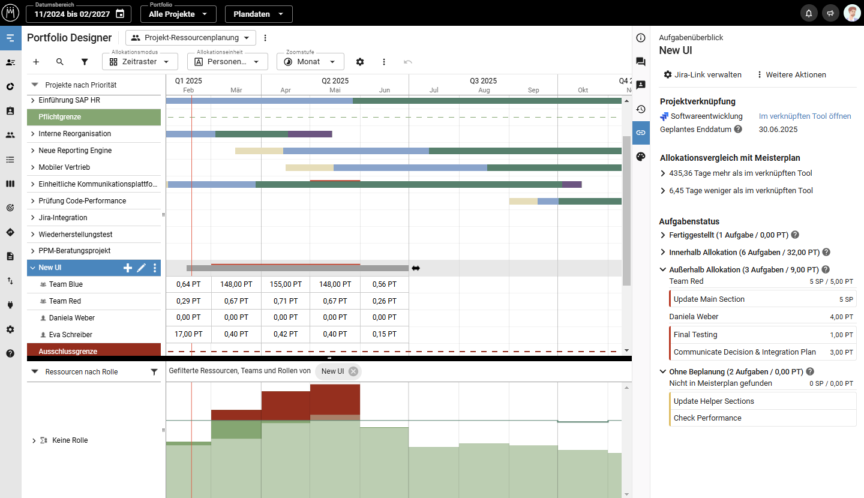Open the Allokationsmodus Zeitraster dropdown
Viewport: 864px width, 498px height.
[140, 61]
